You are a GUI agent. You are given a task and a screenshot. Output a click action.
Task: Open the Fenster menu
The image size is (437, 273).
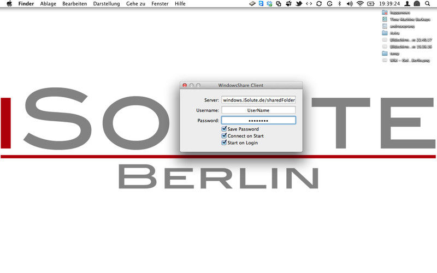click(x=160, y=4)
